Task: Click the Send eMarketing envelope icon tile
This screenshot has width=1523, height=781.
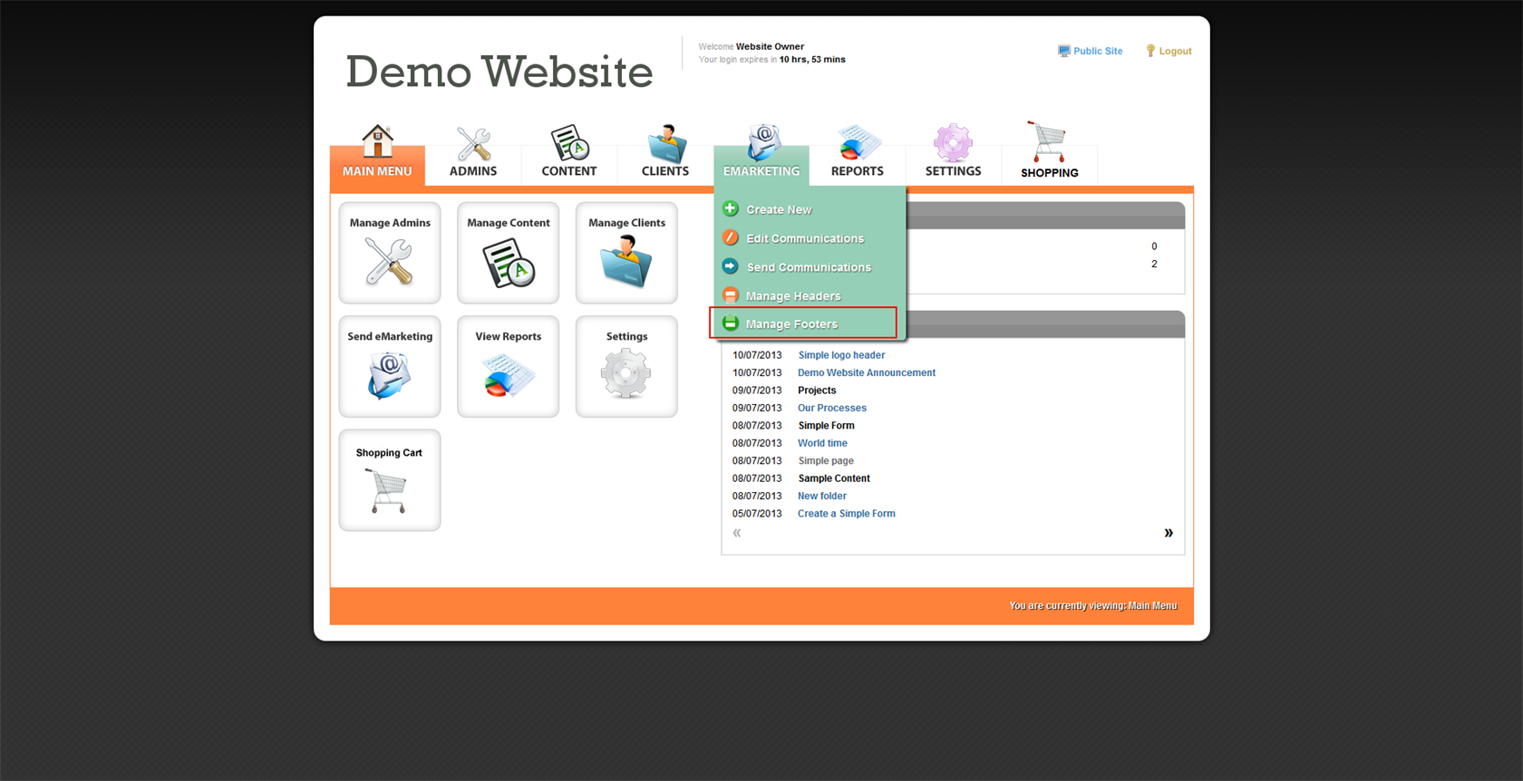Action: (x=390, y=367)
